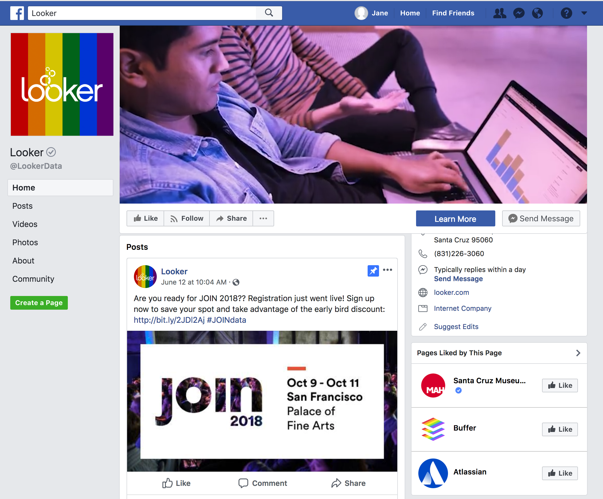This screenshot has height=499, width=603.
Task: Open the post options ellipsis menu
Action: pyautogui.click(x=387, y=270)
